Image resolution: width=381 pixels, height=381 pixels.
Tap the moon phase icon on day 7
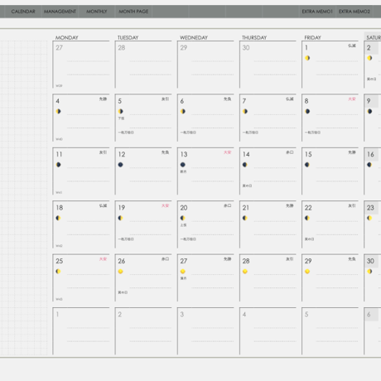click(245, 111)
